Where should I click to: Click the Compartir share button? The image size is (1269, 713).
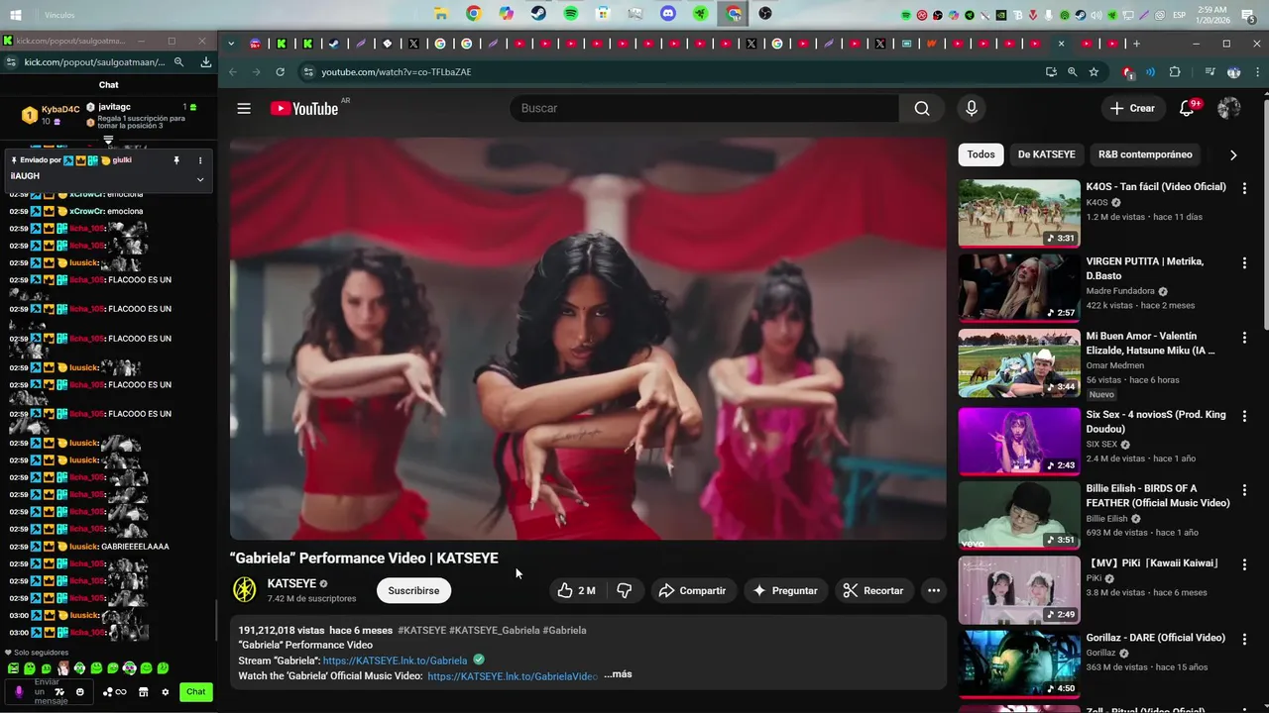coord(693,590)
